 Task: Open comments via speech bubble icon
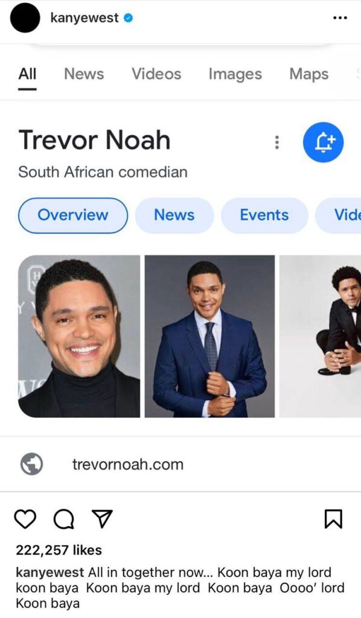click(63, 518)
